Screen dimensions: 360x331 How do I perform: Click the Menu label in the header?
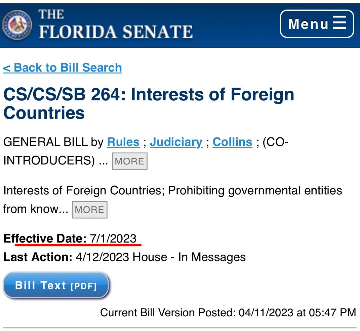(x=308, y=24)
